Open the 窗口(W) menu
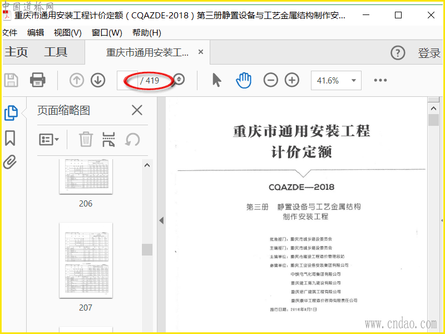Screen dimensions: 445x334 [107, 33]
